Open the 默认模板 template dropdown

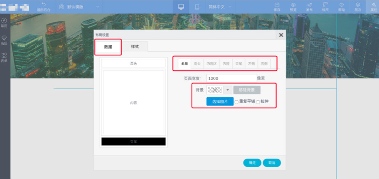pyautogui.click(x=79, y=7)
